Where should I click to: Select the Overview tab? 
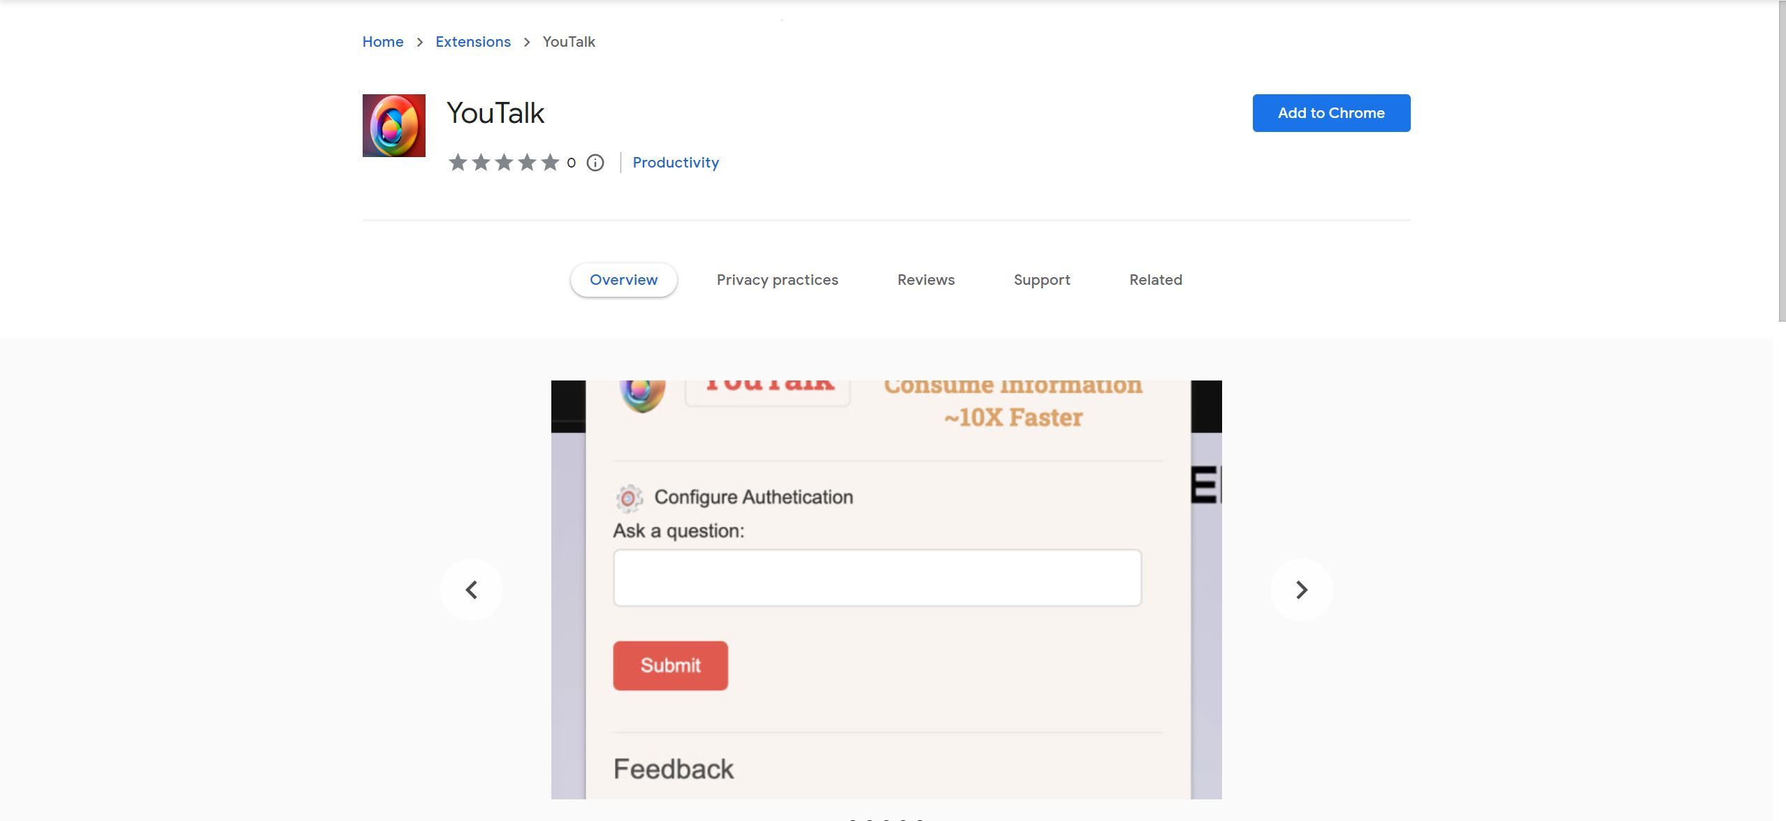tap(623, 279)
